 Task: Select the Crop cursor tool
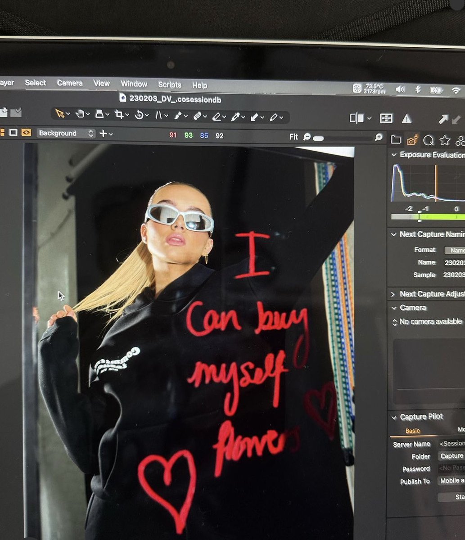[119, 115]
